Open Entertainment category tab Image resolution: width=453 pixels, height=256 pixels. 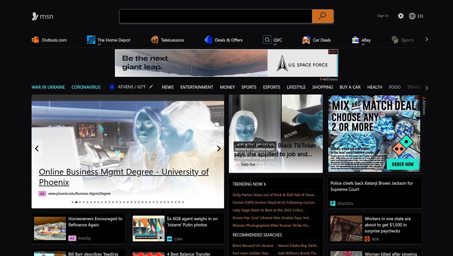pos(197,87)
